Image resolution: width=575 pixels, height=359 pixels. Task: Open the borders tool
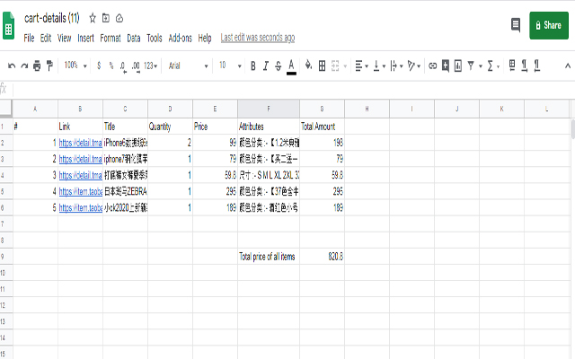coord(322,66)
